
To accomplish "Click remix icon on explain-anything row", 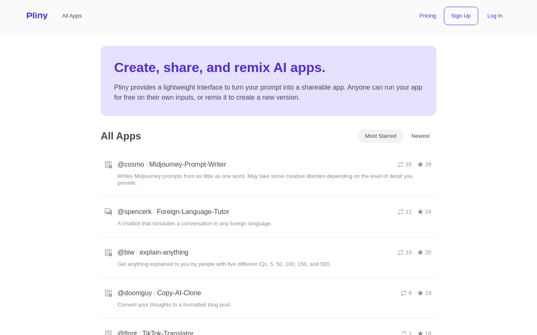I will click(x=401, y=253).
